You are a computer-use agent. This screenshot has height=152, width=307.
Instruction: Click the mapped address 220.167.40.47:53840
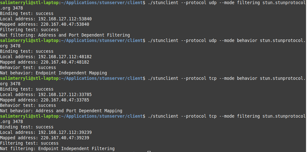pos(65,24)
